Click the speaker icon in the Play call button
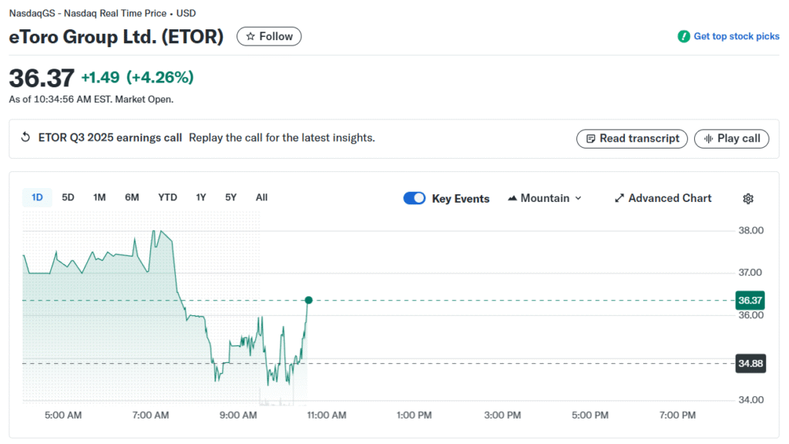 coord(707,139)
